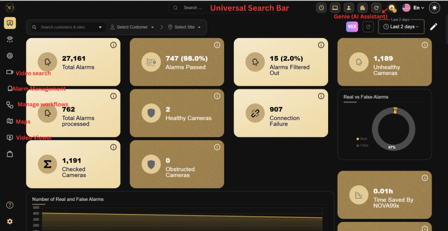The width and height of the screenshot is (448, 231).
Task: Open the yellow settings gear at sidebar bottom
Action: click(x=10, y=221)
